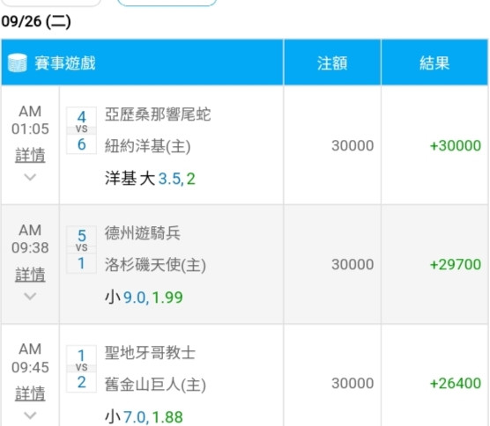Viewport: 490px width, 426px height.
Task: Click the 賽事遊戲 column header
Action: [65, 63]
